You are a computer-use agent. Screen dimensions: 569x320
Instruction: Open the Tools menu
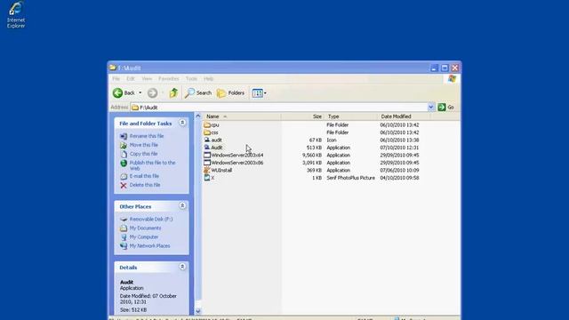(191, 79)
